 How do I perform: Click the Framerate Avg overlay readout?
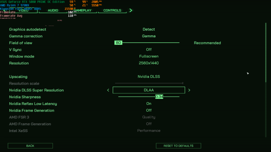38,16
